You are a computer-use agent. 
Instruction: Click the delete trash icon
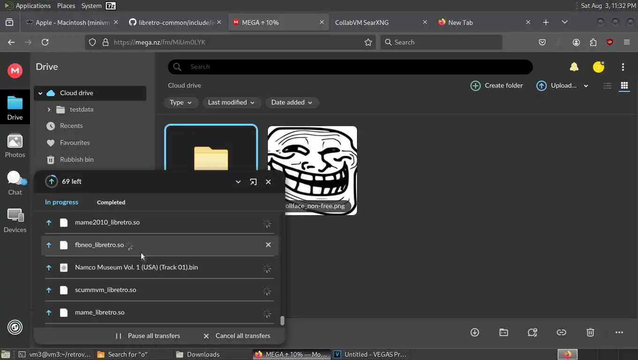tap(590, 332)
